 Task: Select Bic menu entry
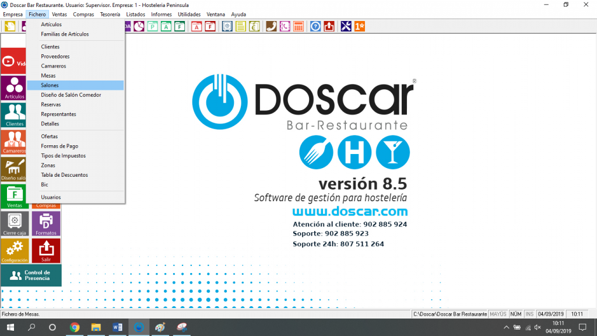click(x=75, y=184)
